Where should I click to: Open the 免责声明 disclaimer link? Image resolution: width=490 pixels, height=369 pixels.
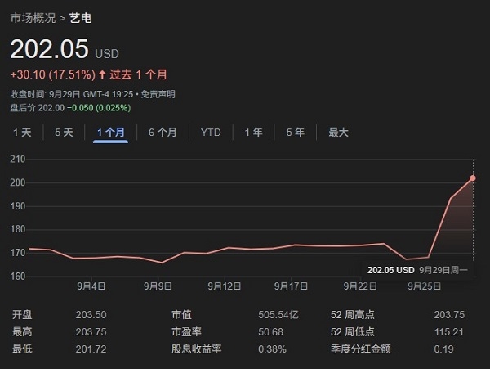click(157, 95)
